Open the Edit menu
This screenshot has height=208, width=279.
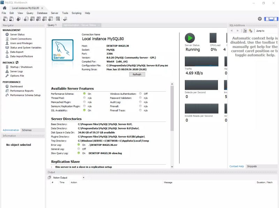point(12,13)
